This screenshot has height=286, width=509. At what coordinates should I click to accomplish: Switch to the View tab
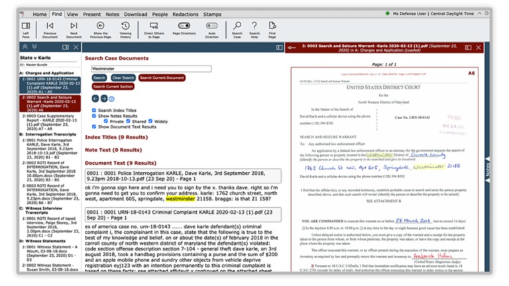tap(72, 15)
